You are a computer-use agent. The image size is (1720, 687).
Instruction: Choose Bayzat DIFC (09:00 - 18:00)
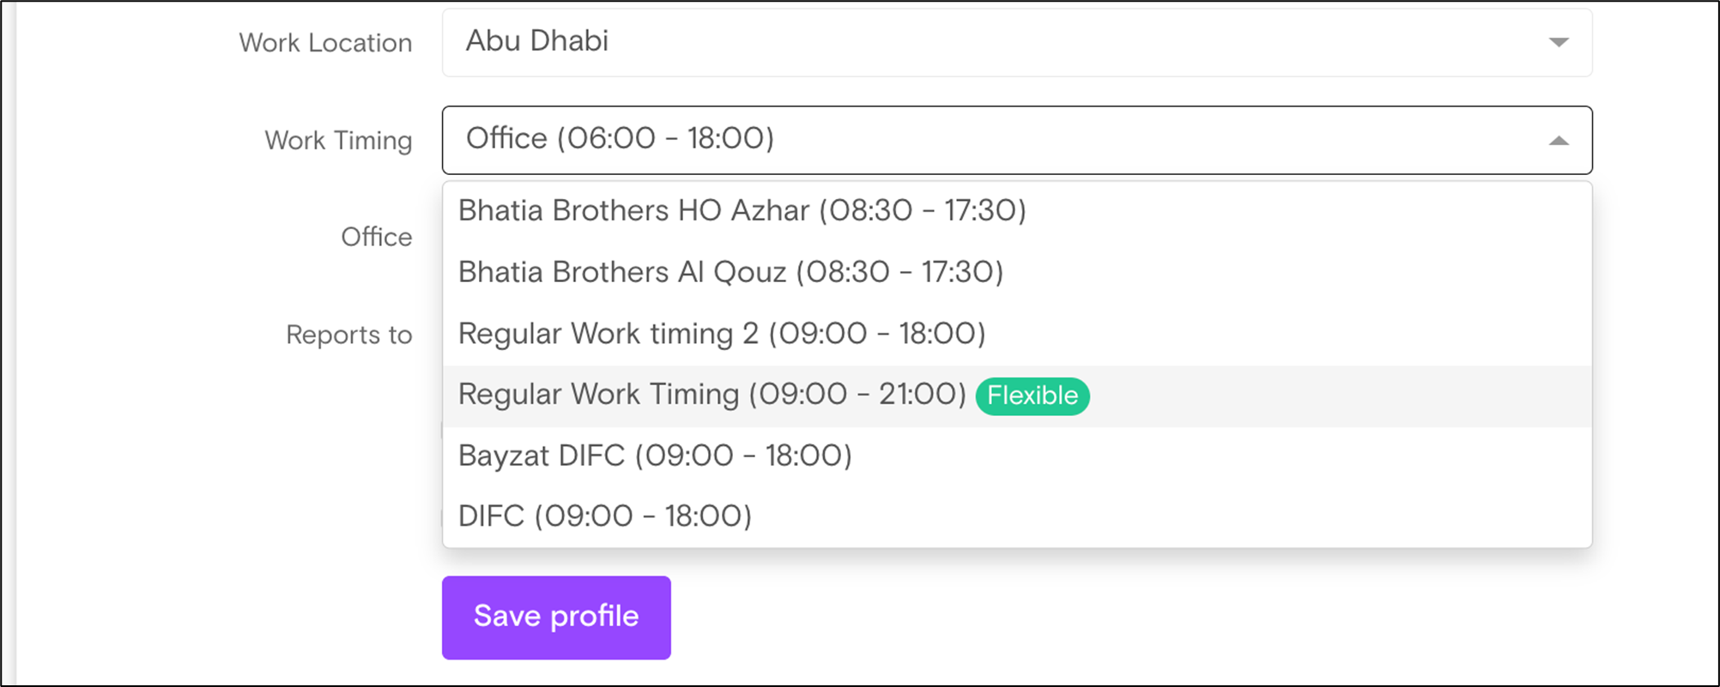pos(1017,456)
